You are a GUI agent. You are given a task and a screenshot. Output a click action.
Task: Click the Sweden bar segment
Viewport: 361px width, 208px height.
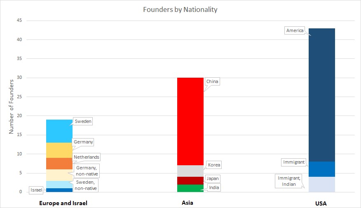pos(59,131)
